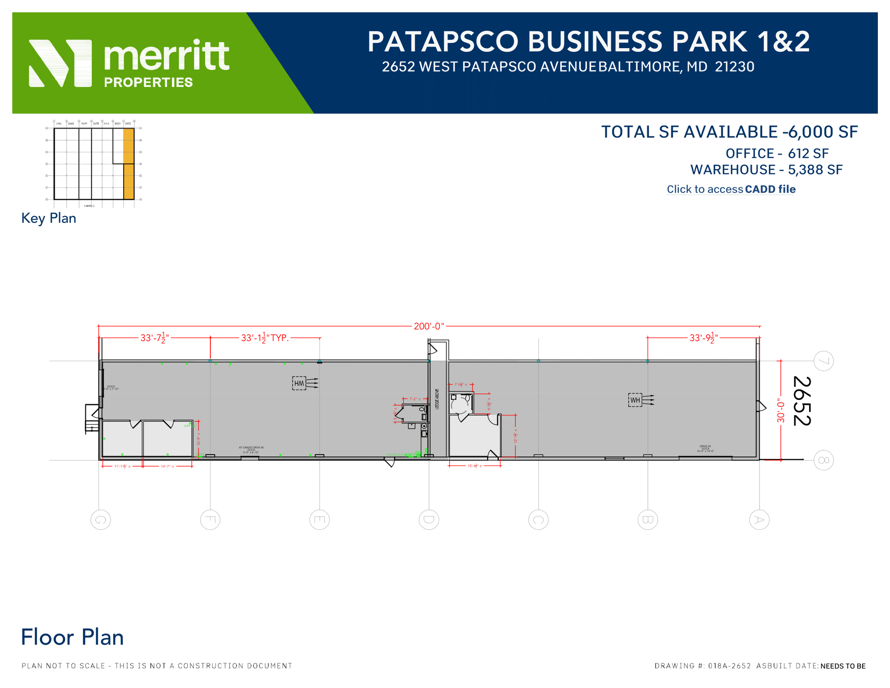Click the CADD file link
This screenshot has height=688, width=890.
coord(770,189)
